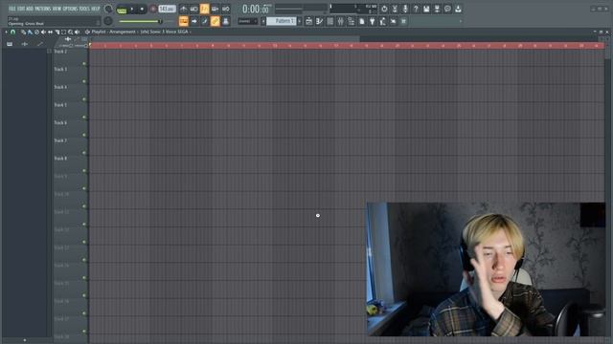Toggle the playlist magnet snap icon

[x=12, y=32]
